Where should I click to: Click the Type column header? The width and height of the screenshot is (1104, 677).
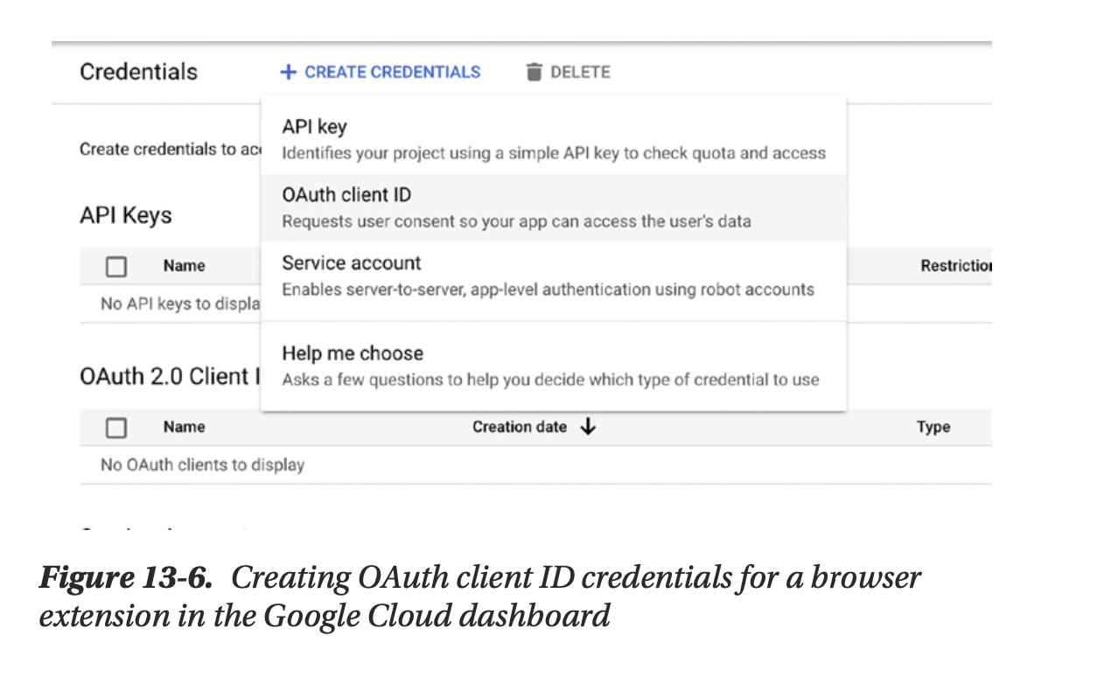click(x=933, y=427)
